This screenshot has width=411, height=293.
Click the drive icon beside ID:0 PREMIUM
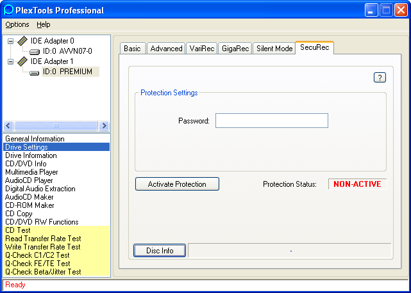click(35, 72)
